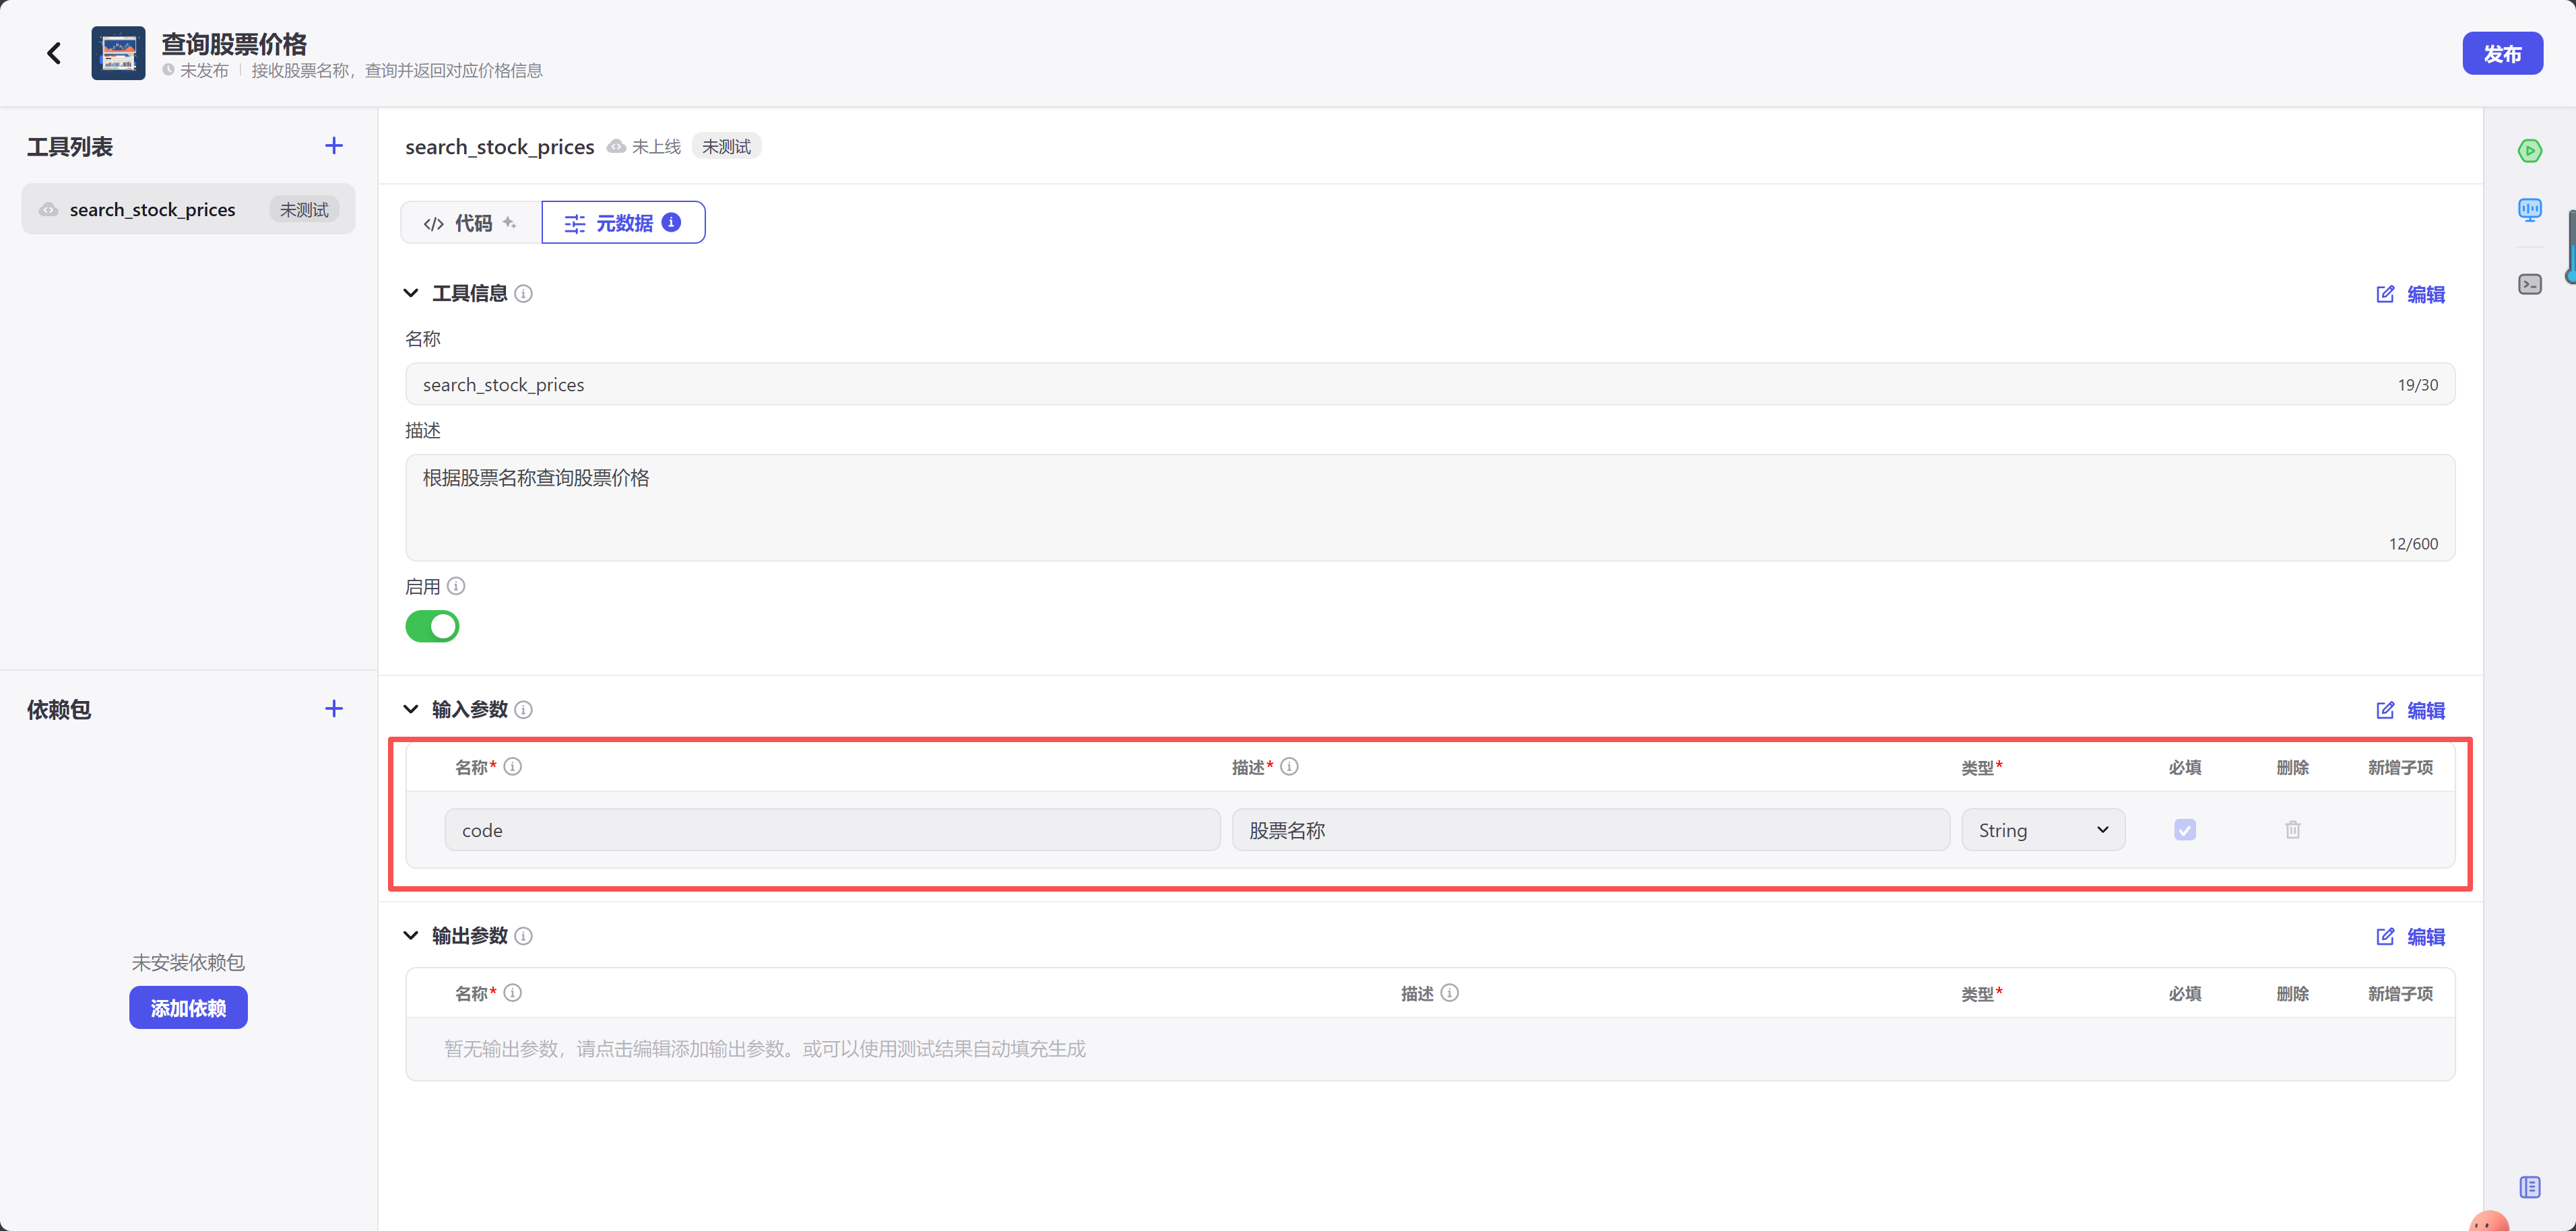Toggle the 启用 switch off
2576x1231 pixels.
click(432, 627)
